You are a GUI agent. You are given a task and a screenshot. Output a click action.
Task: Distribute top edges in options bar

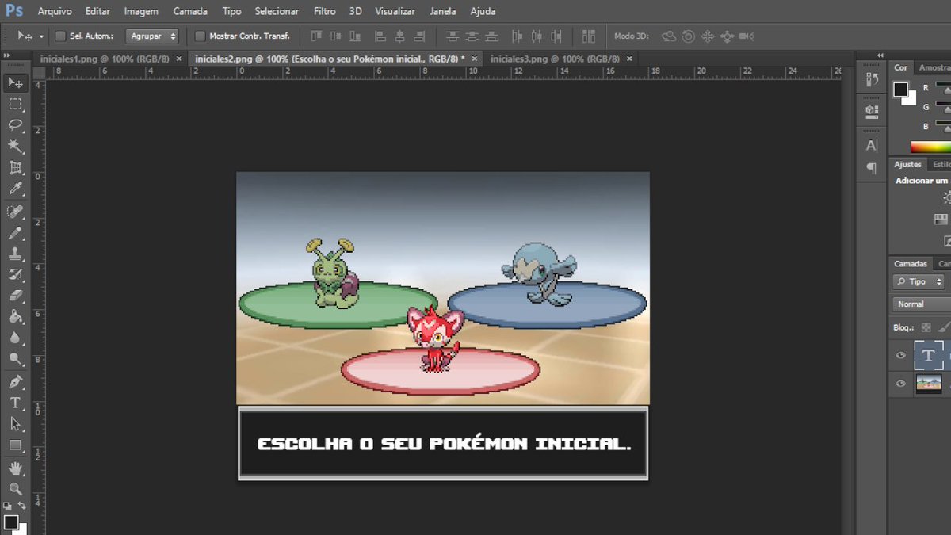tap(453, 36)
